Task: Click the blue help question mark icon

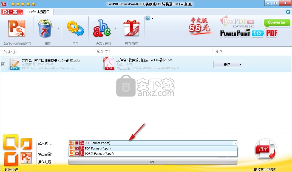Action: coord(148,18)
